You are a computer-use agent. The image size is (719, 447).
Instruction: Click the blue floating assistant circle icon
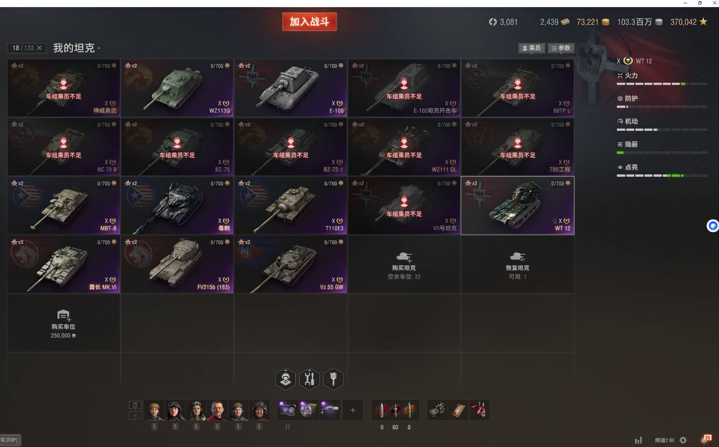[712, 226]
